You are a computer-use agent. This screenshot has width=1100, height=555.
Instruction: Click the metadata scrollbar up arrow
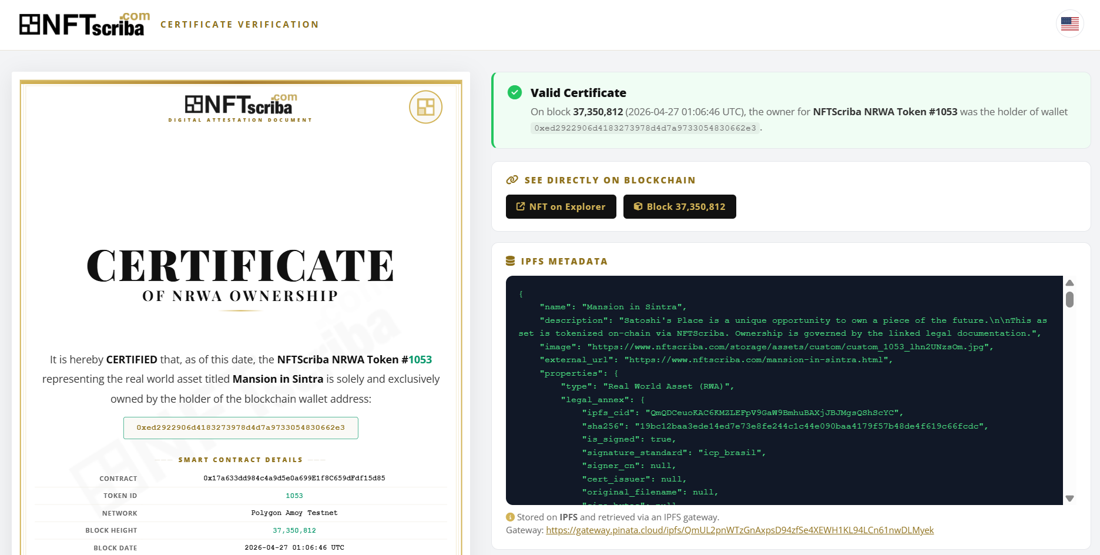(1070, 283)
